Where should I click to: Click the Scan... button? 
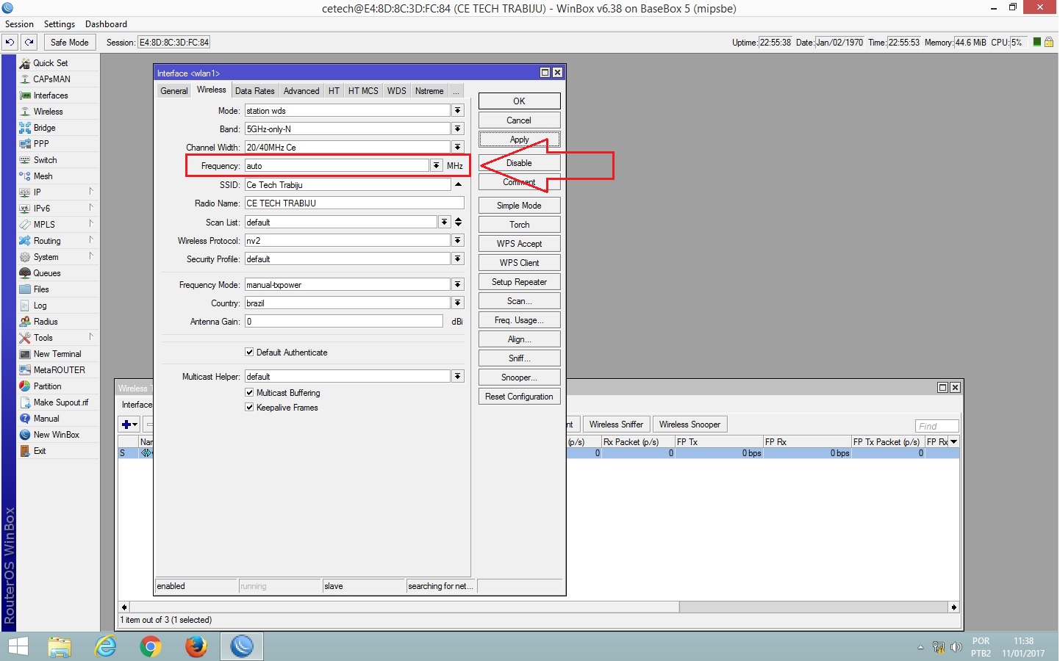click(519, 301)
